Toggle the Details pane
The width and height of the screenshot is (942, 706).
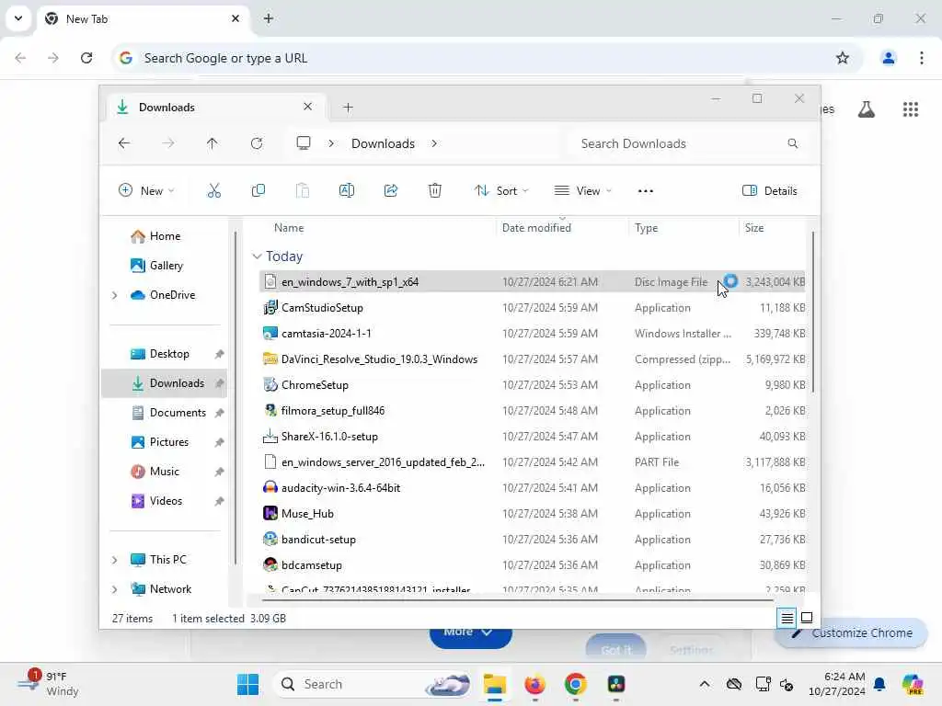pos(770,191)
